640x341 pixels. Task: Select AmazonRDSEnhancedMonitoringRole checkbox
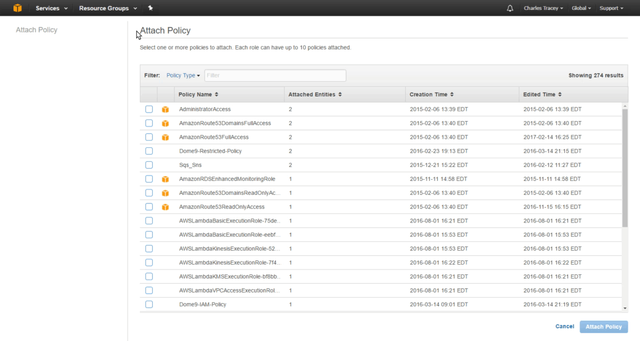(x=149, y=179)
